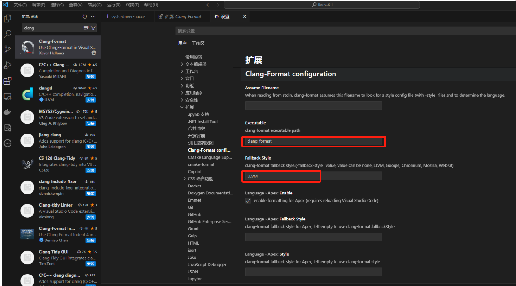Open the Extensions view icon
Screen dimensions: 516x286
[x=7, y=81]
